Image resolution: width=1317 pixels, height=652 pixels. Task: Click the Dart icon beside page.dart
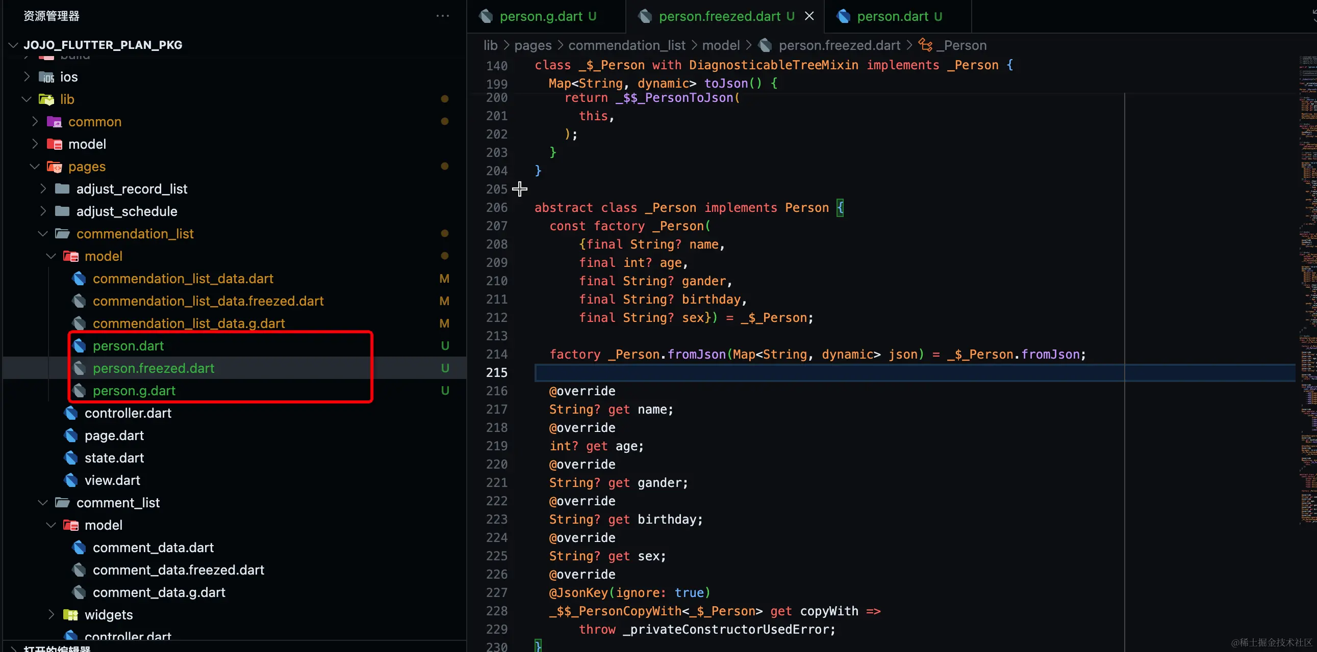pyautogui.click(x=70, y=436)
